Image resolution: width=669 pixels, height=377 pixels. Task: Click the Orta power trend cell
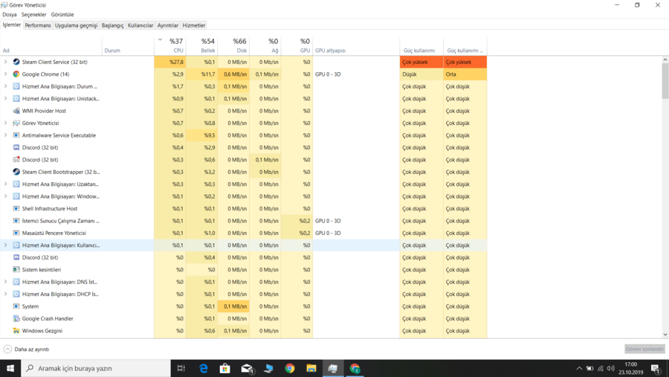[465, 74]
